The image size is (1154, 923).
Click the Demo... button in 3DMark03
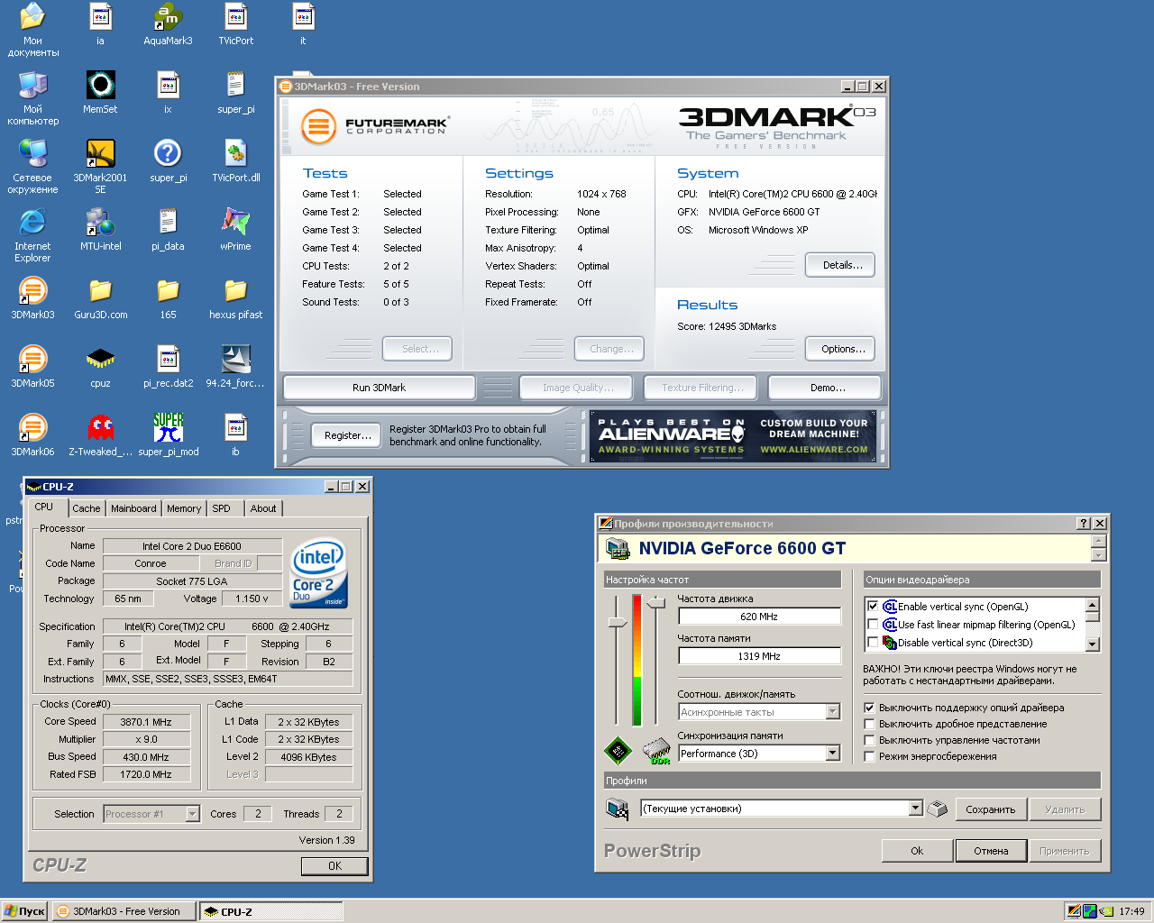point(825,388)
